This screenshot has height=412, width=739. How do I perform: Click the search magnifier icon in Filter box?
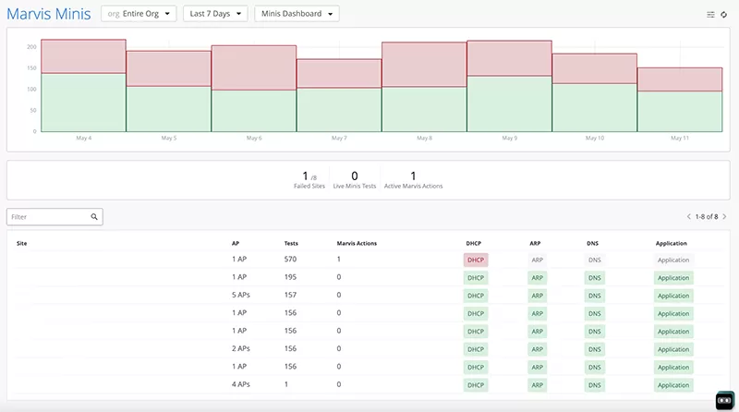point(94,217)
